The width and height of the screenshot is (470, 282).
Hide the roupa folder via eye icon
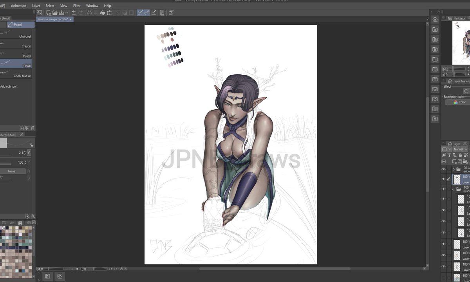[443, 189]
